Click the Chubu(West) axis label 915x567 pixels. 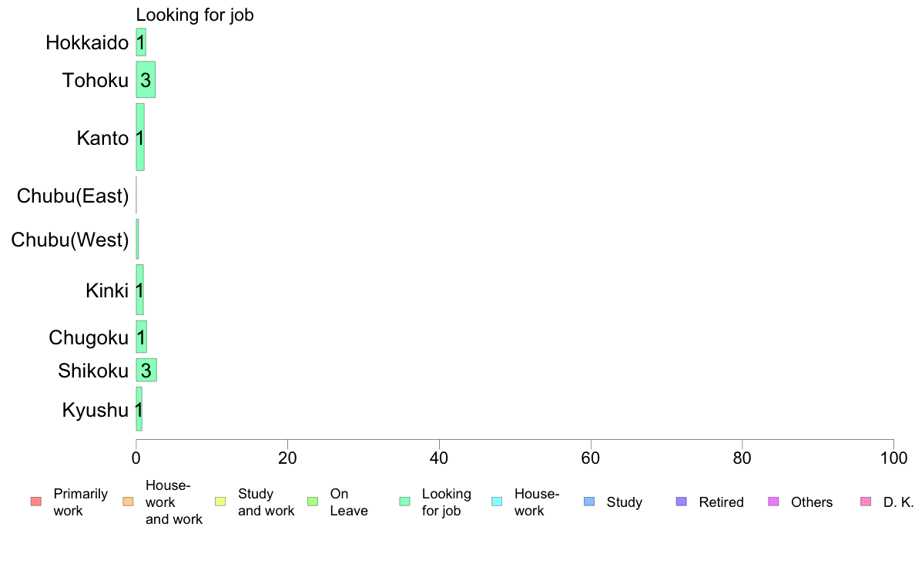tap(70, 240)
